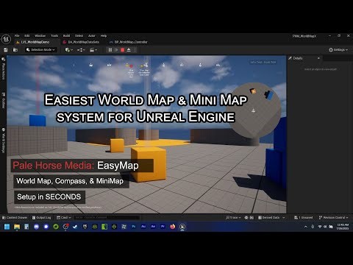The height and width of the screenshot is (265, 353).
Task: Open the Settings dropdown
Action: click(x=338, y=50)
